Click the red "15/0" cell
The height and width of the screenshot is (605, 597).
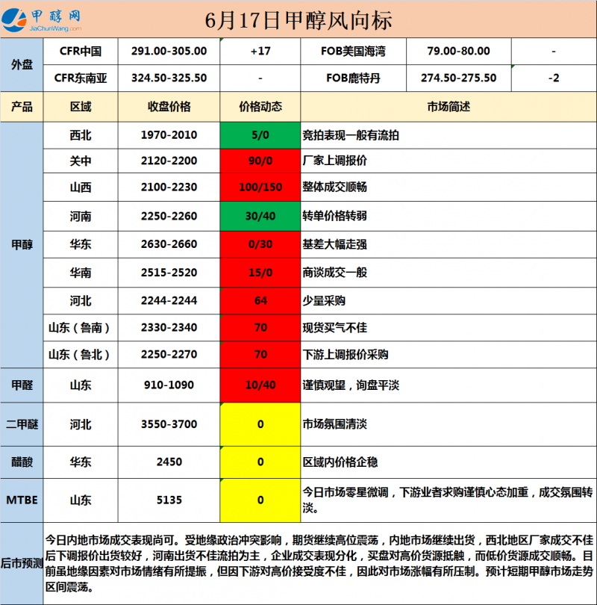click(260, 273)
